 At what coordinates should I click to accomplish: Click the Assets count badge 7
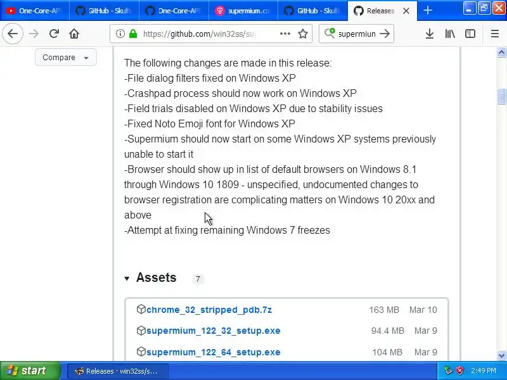[x=198, y=279]
